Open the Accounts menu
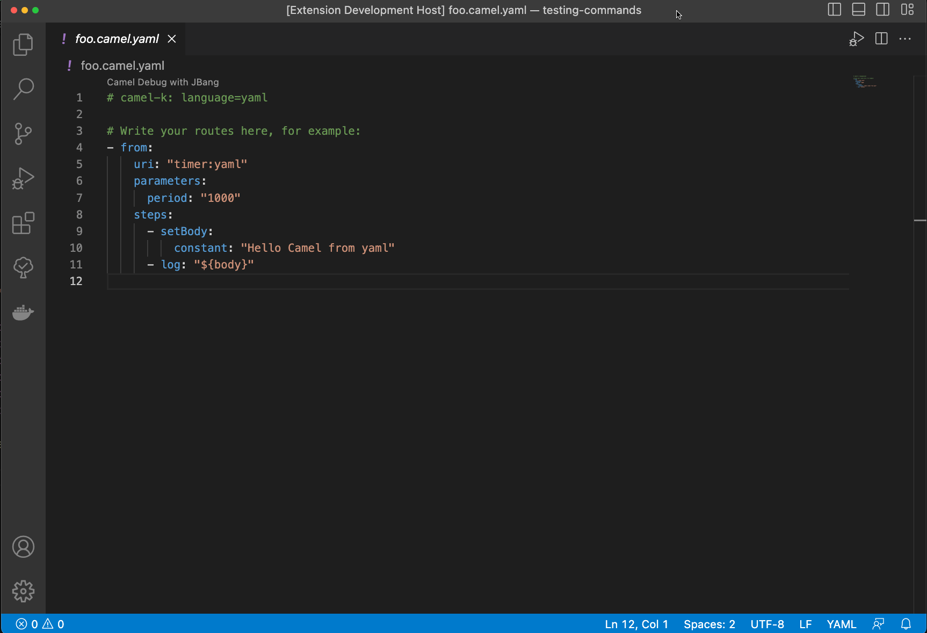Viewport: 927px width, 633px height. (23, 547)
